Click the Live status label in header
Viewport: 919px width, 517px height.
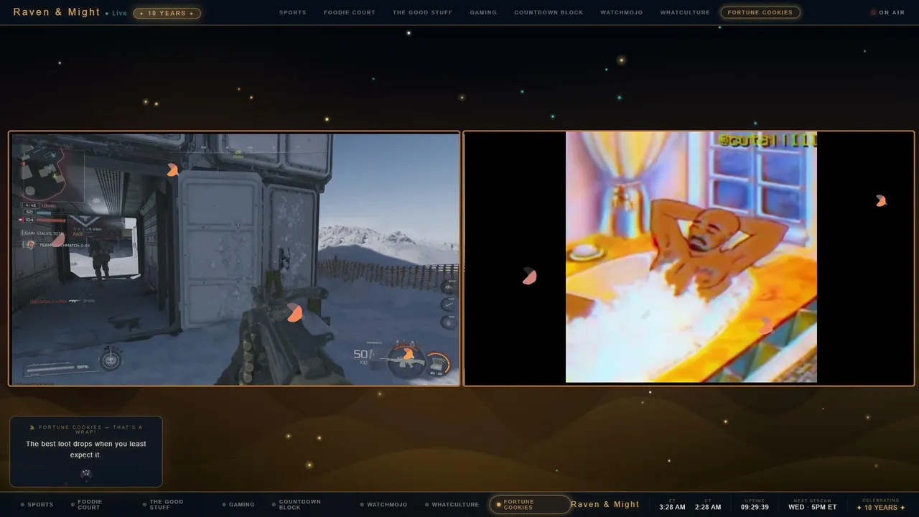[x=116, y=13]
